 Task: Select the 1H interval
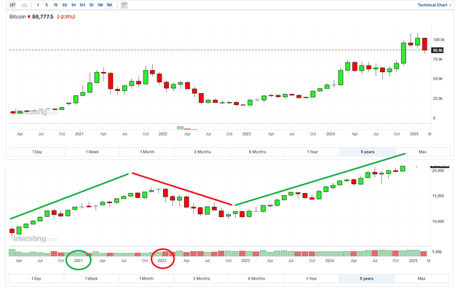click(74, 5)
